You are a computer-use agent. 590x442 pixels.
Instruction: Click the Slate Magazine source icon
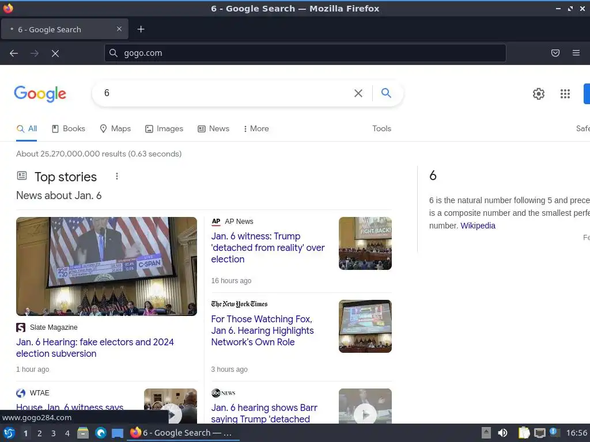pyautogui.click(x=21, y=327)
